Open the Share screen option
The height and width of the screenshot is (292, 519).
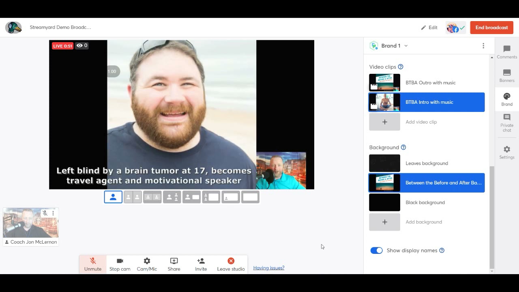pyautogui.click(x=174, y=264)
